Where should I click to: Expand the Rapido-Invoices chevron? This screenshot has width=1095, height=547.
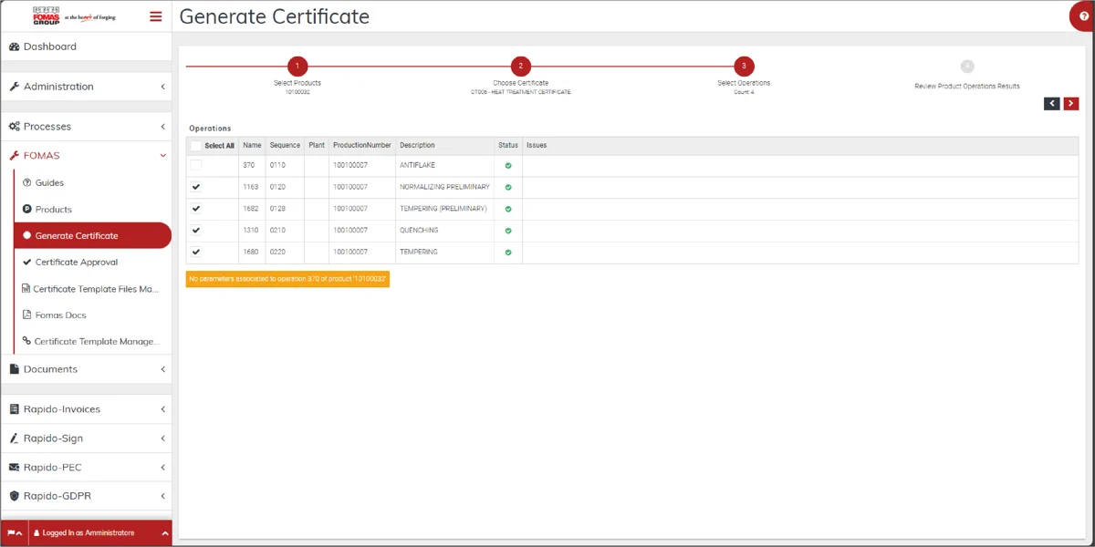click(162, 409)
